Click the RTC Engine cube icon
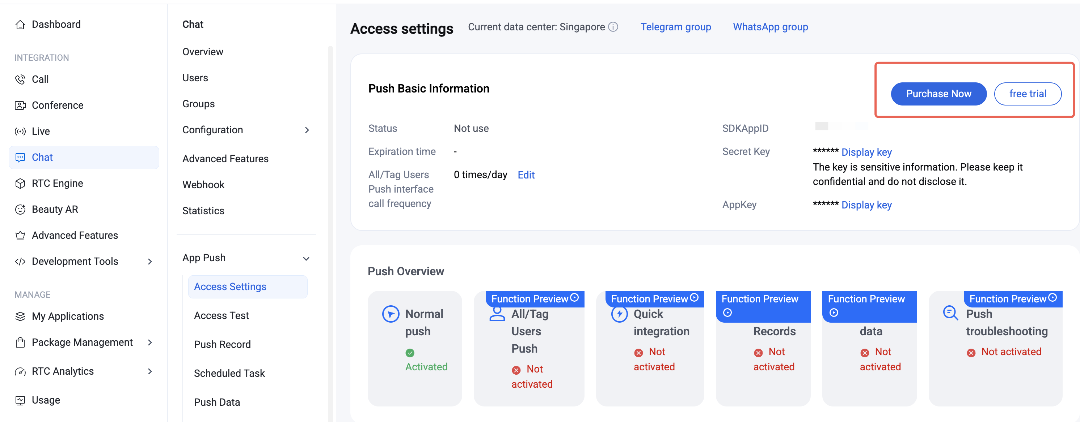This screenshot has width=1080, height=422. pyautogui.click(x=20, y=184)
